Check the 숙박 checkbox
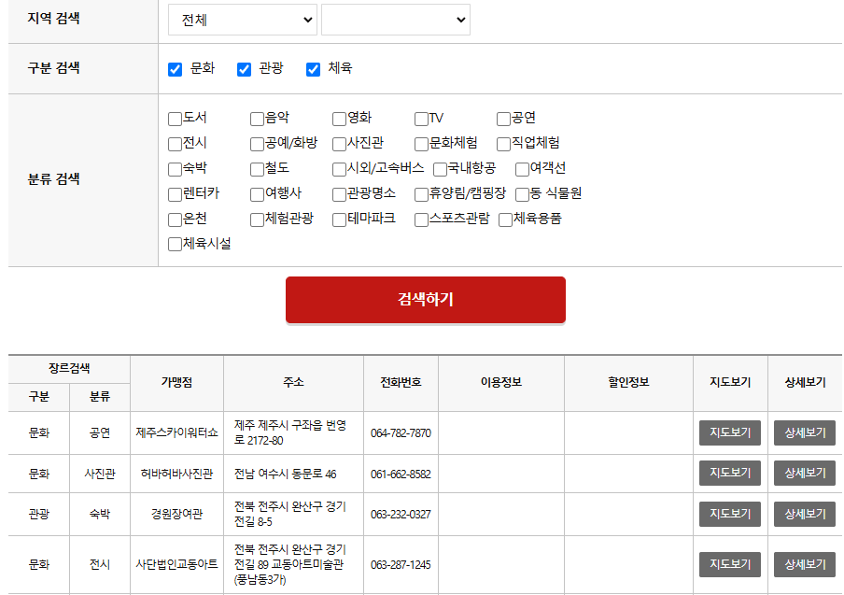Viewport: 844px width, 595px height. [x=174, y=168]
